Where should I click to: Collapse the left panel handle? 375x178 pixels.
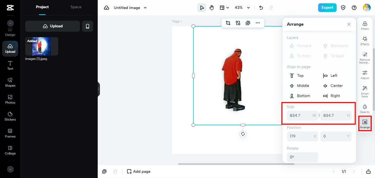tap(99, 89)
